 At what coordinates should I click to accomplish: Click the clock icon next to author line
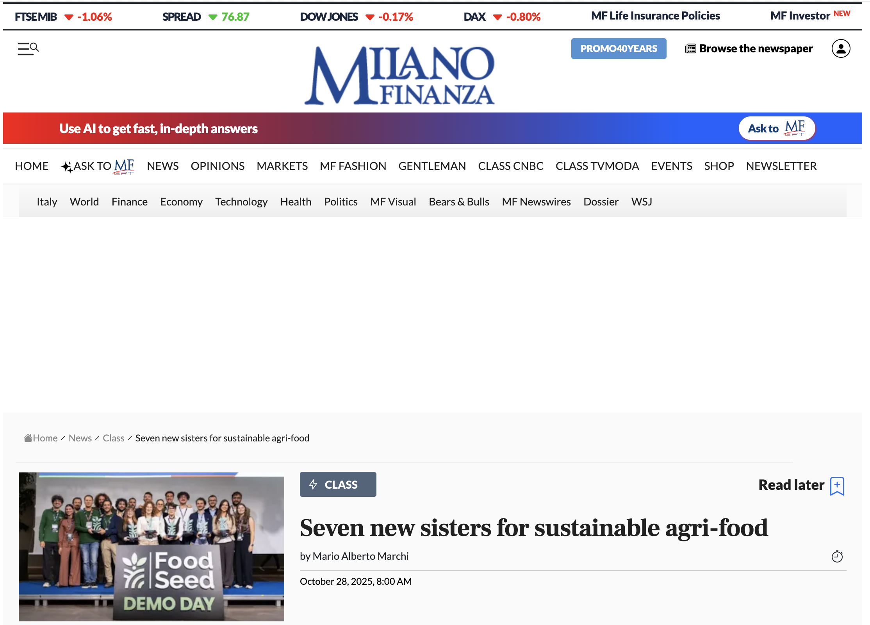tap(837, 556)
